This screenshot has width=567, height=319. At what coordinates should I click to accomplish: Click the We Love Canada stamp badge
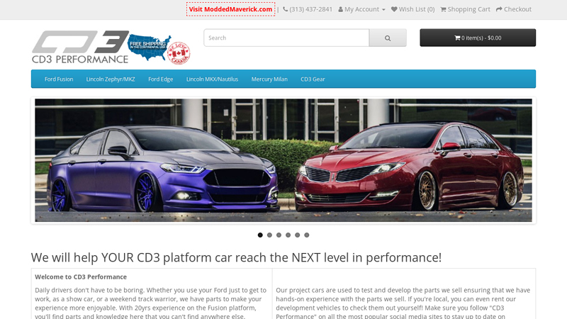click(x=179, y=53)
